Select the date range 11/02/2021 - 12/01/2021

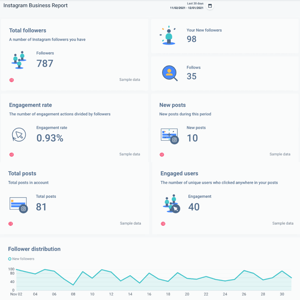[x=186, y=8]
